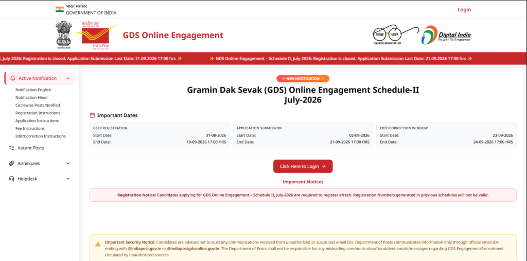527x261 pixels.
Task: Click the Swachh Bharat spectacles logo
Action: (396, 35)
